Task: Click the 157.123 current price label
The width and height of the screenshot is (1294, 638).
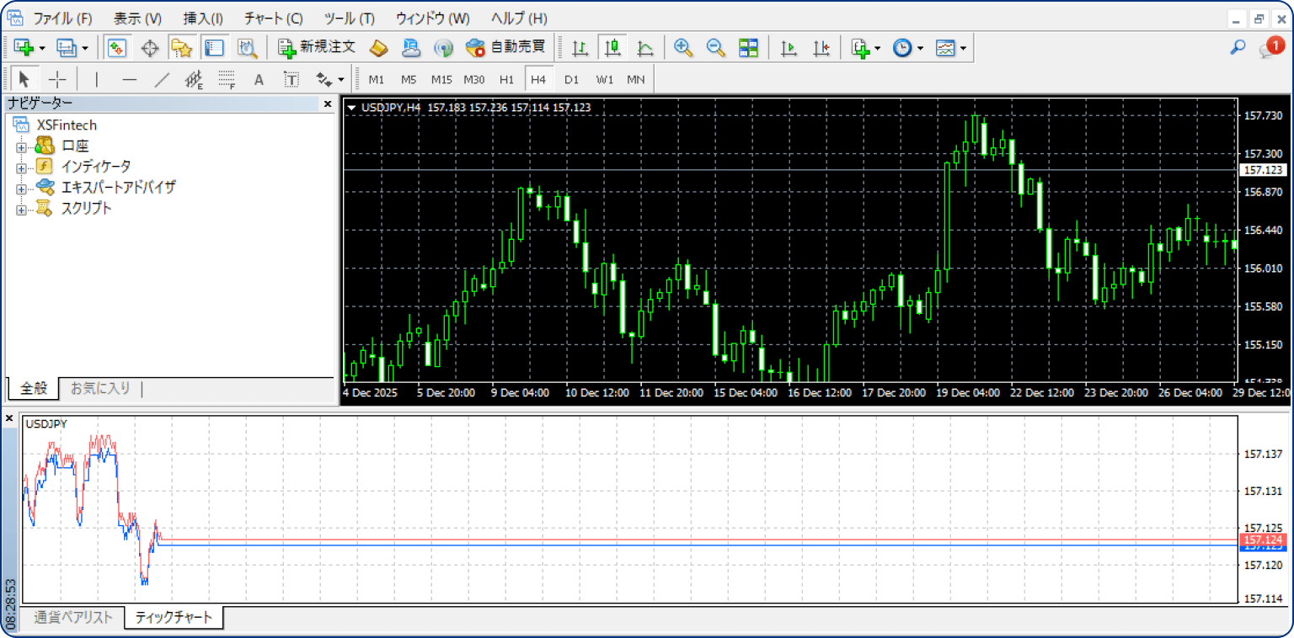Action: click(x=1263, y=170)
